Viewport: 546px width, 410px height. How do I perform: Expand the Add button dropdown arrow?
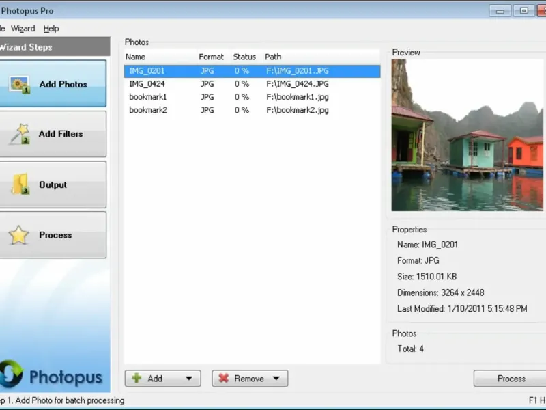coord(189,379)
